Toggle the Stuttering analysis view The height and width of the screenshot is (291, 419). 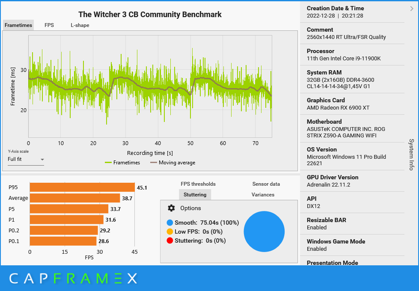(195, 194)
